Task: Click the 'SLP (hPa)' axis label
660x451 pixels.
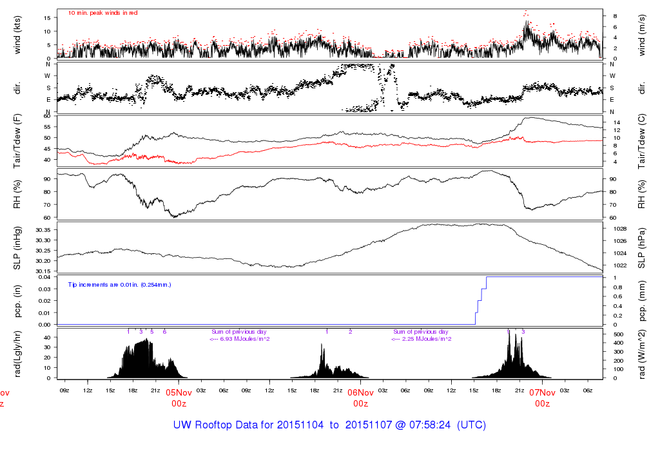Action: point(641,248)
